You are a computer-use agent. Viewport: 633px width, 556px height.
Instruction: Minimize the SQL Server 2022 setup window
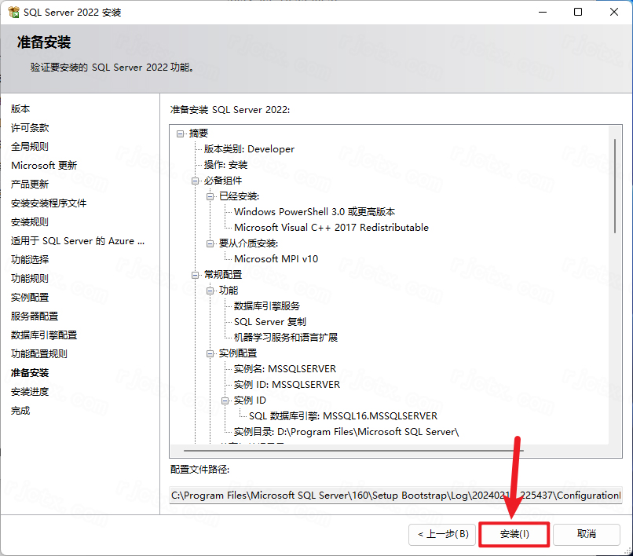pos(543,12)
